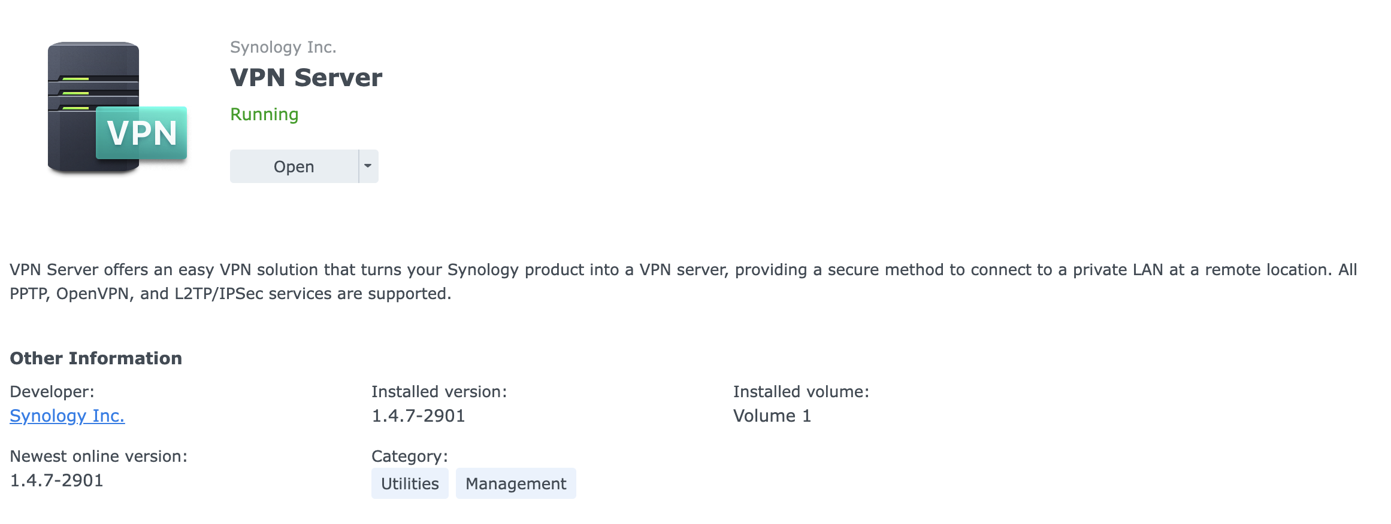Screen dimensions: 1391x524
Task: Expand the dropdown arrow beside Open
Action: [368, 166]
